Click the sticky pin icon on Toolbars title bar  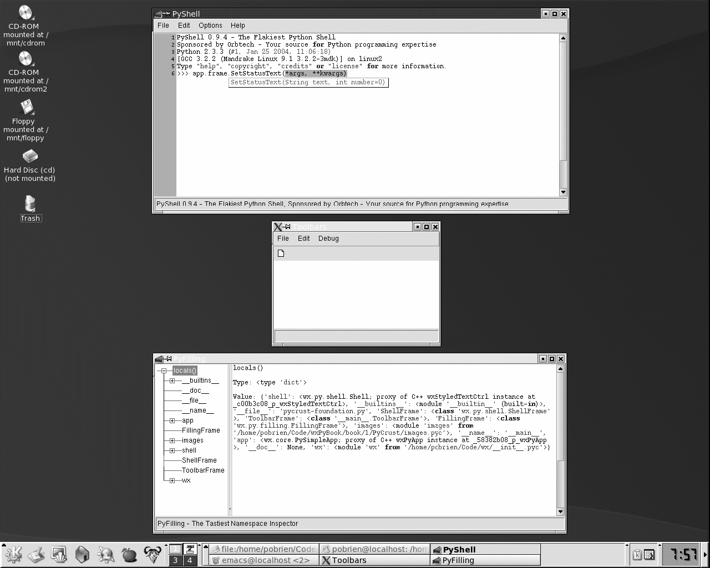coord(287,227)
